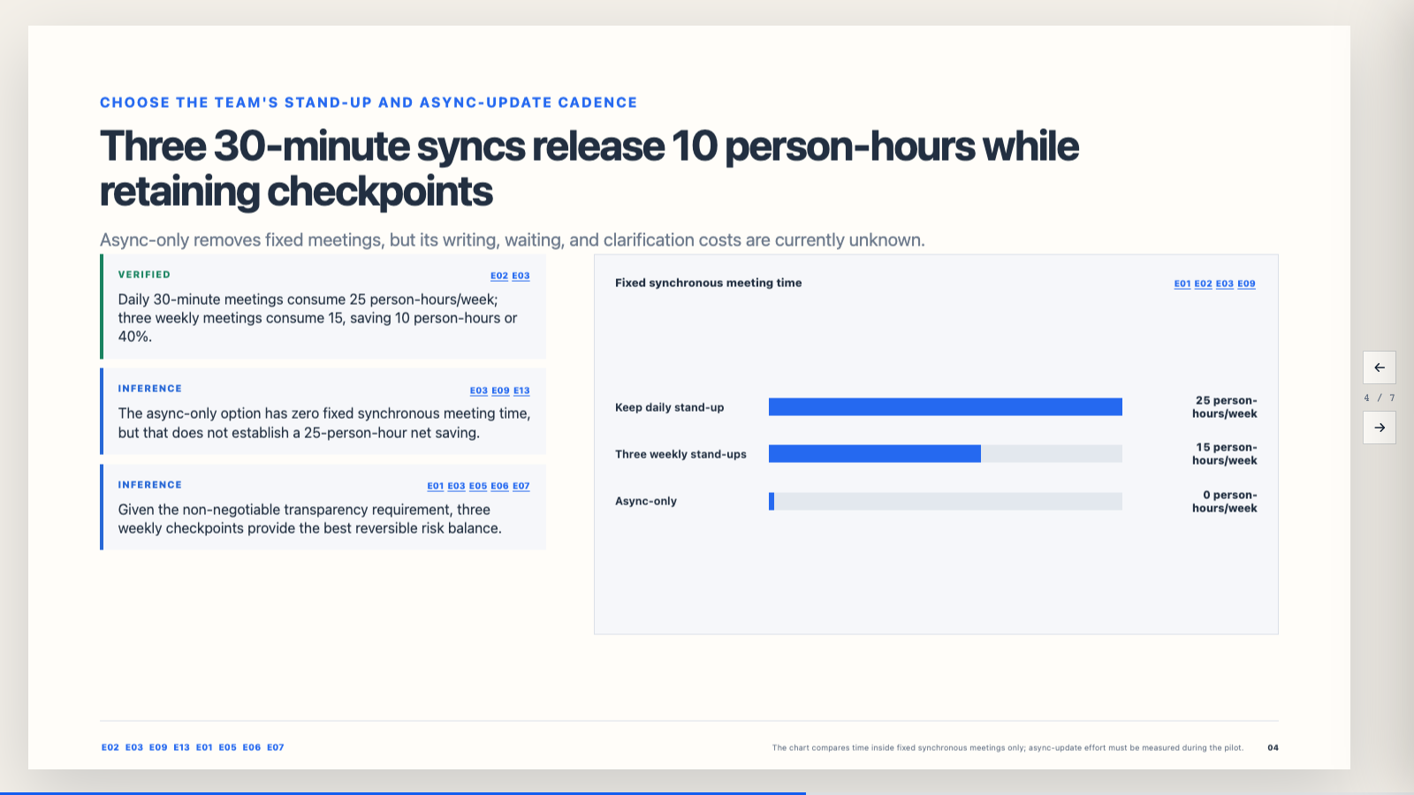Click the weekly checkpoints risk balance statement

(310, 519)
